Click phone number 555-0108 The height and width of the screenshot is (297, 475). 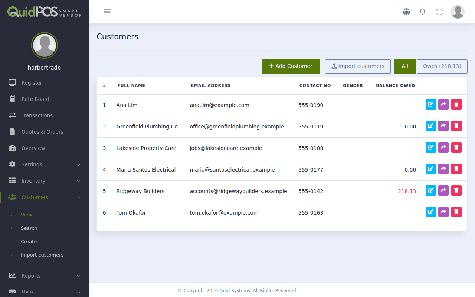click(311, 148)
